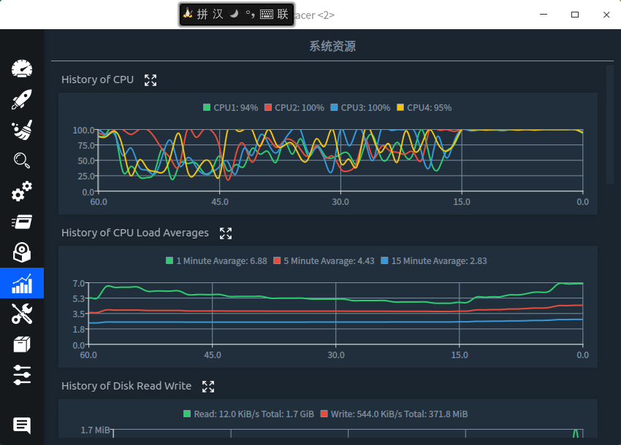Viewport: 621px width, 445px height.
Task: Expand the History of CPU chart
Action: [151, 80]
